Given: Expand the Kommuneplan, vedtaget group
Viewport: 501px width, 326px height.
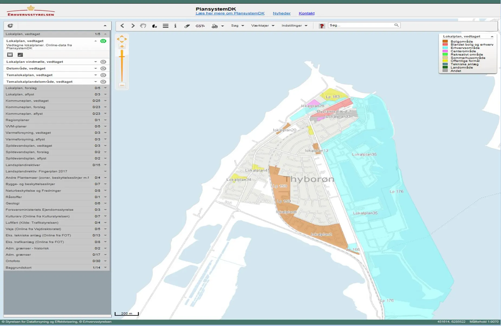Looking at the screenshot, I should [105, 101].
